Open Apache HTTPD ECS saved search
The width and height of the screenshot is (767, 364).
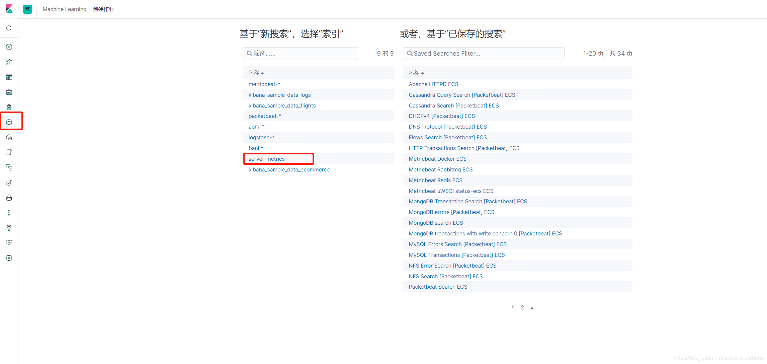pyautogui.click(x=433, y=84)
